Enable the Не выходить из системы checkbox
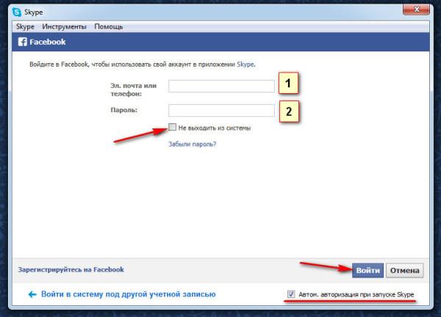This screenshot has height=317, width=441. click(x=173, y=128)
